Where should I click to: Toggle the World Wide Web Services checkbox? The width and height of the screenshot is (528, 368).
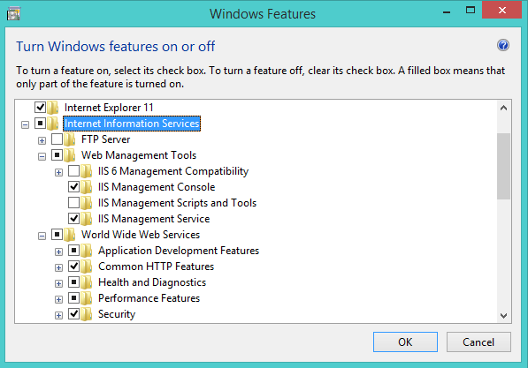tap(57, 234)
